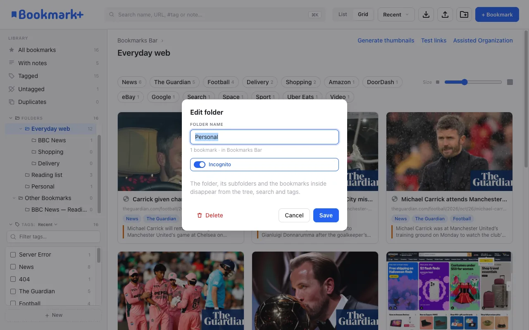The height and width of the screenshot is (330, 529).
Task: Click the globe icon of Michael Carrick attends card
Action: tap(395, 199)
